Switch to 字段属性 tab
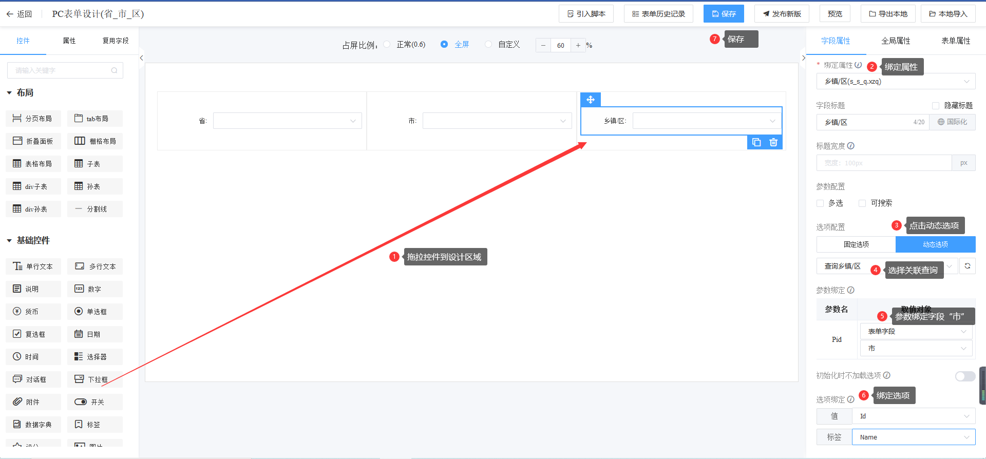Viewport: 986px width, 459px height. click(x=836, y=41)
